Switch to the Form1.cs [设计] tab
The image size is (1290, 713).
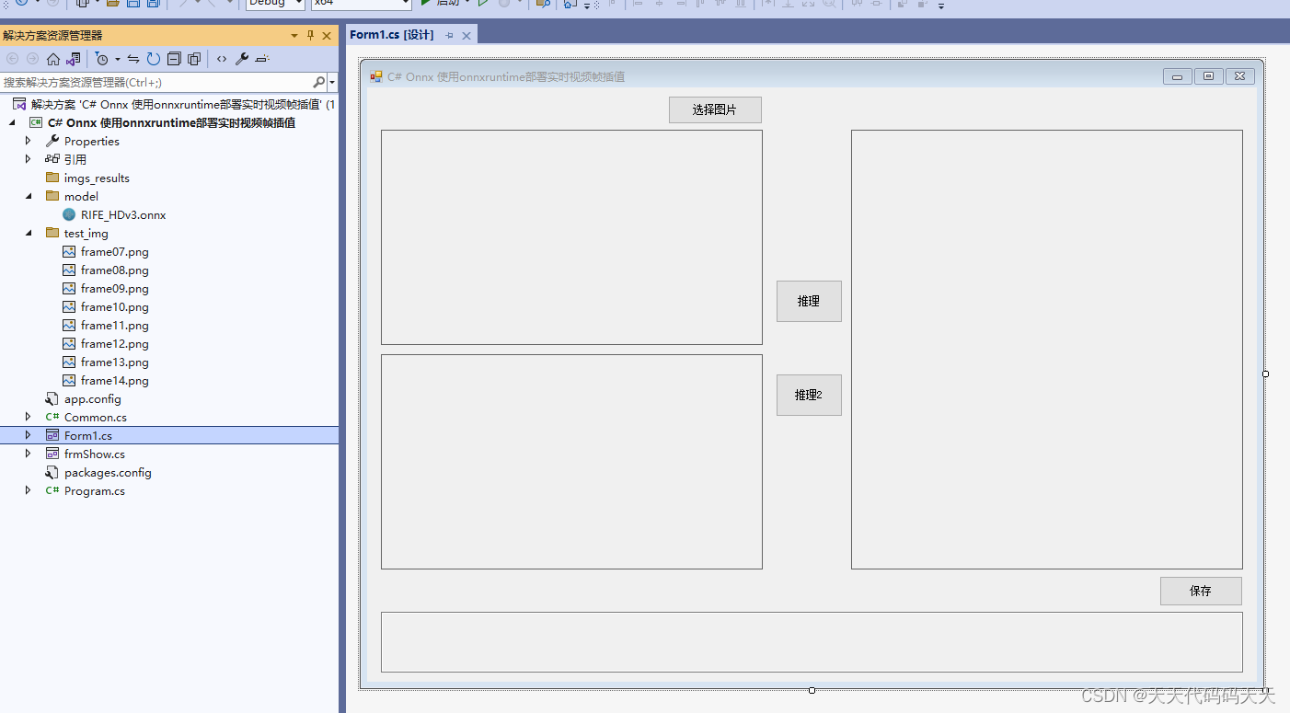pos(391,35)
